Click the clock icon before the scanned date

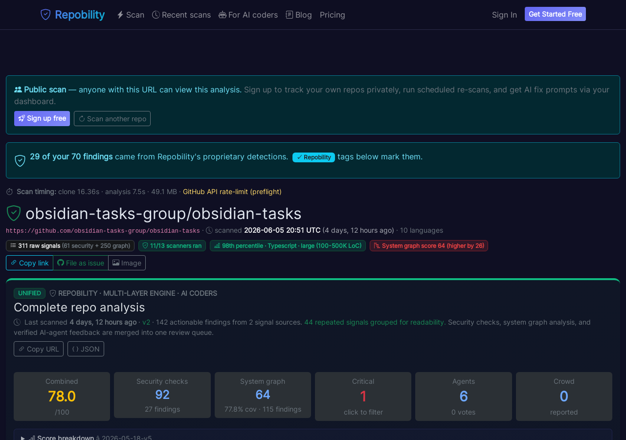pyautogui.click(x=209, y=230)
